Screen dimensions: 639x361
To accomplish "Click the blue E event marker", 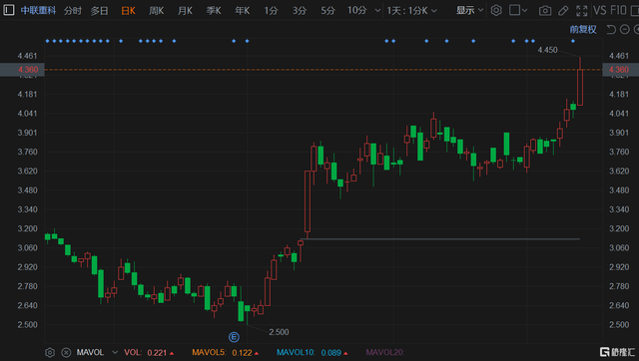I will 234,337.
